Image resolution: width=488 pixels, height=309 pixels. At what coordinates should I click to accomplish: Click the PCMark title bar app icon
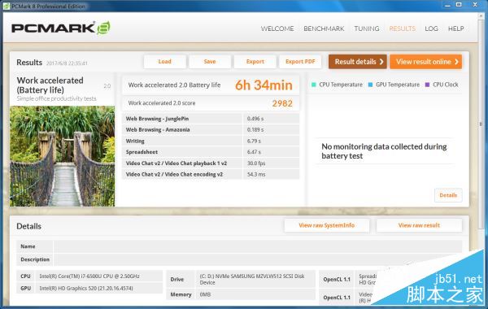tap(7, 6)
